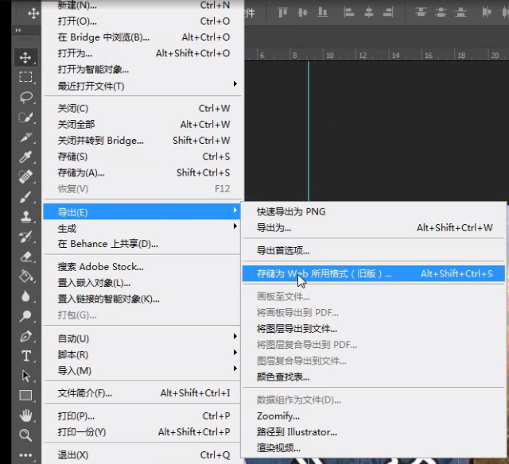Image resolution: width=509 pixels, height=464 pixels.
Task: Select the Eyedropper tool
Action: (25, 157)
